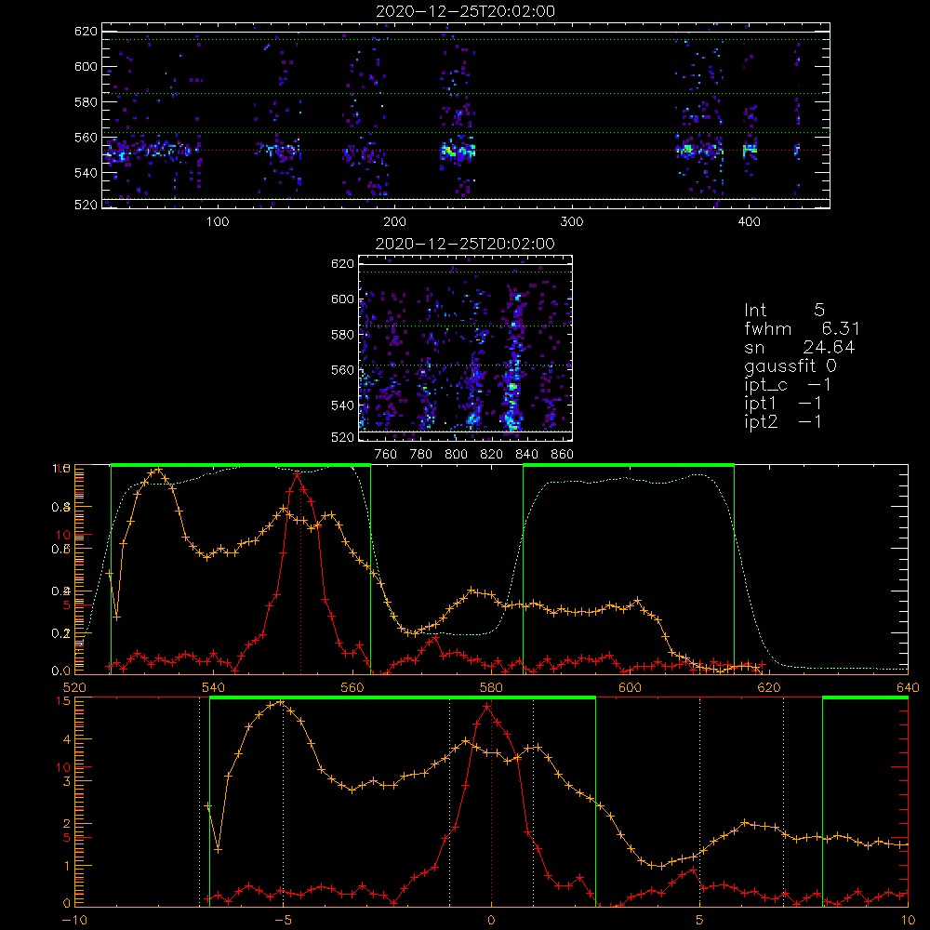Click x-axis label 640 of upper profile plot
Screen dimensions: 930x930
click(908, 687)
